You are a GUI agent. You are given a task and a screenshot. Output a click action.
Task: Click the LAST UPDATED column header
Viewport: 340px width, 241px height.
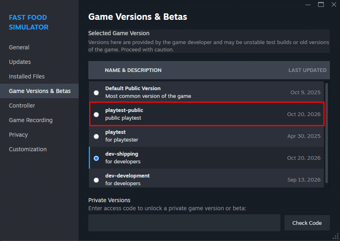click(307, 70)
